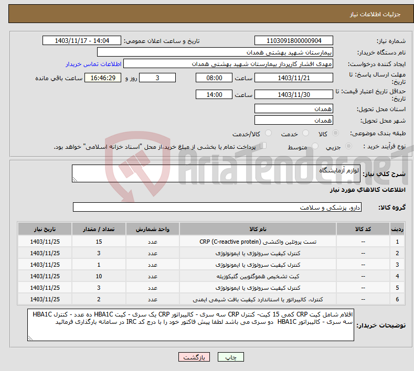Click the کد کالا column header

(x=363, y=229)
